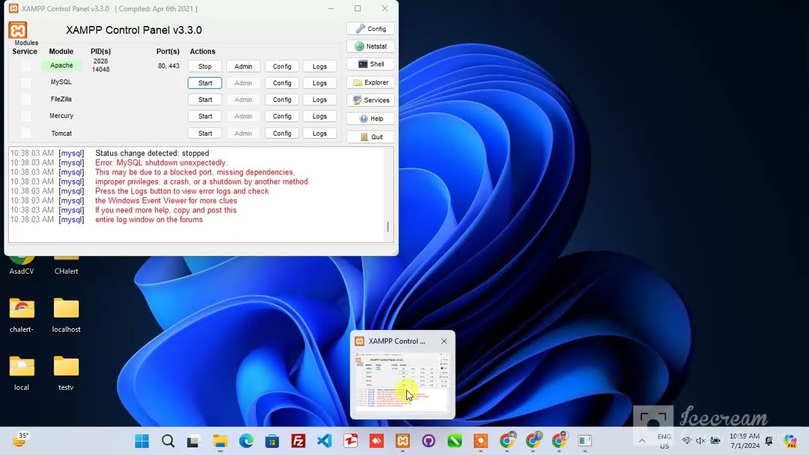809x455 pixels.
Task: Close the XAMPP taskbar preview
Action: click(444, 341)
